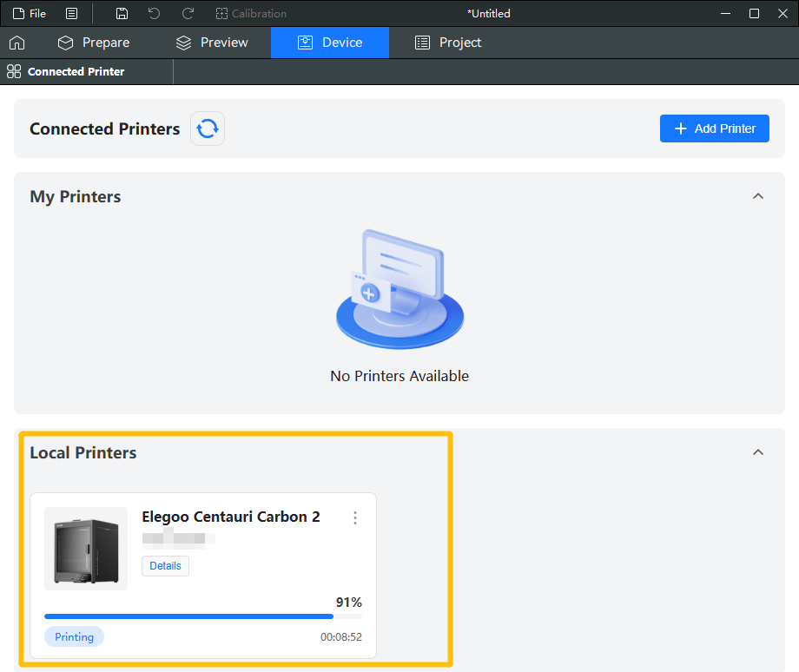Open the document icon next to File
Screen dimensions: 799x672
tap(71, 13)
